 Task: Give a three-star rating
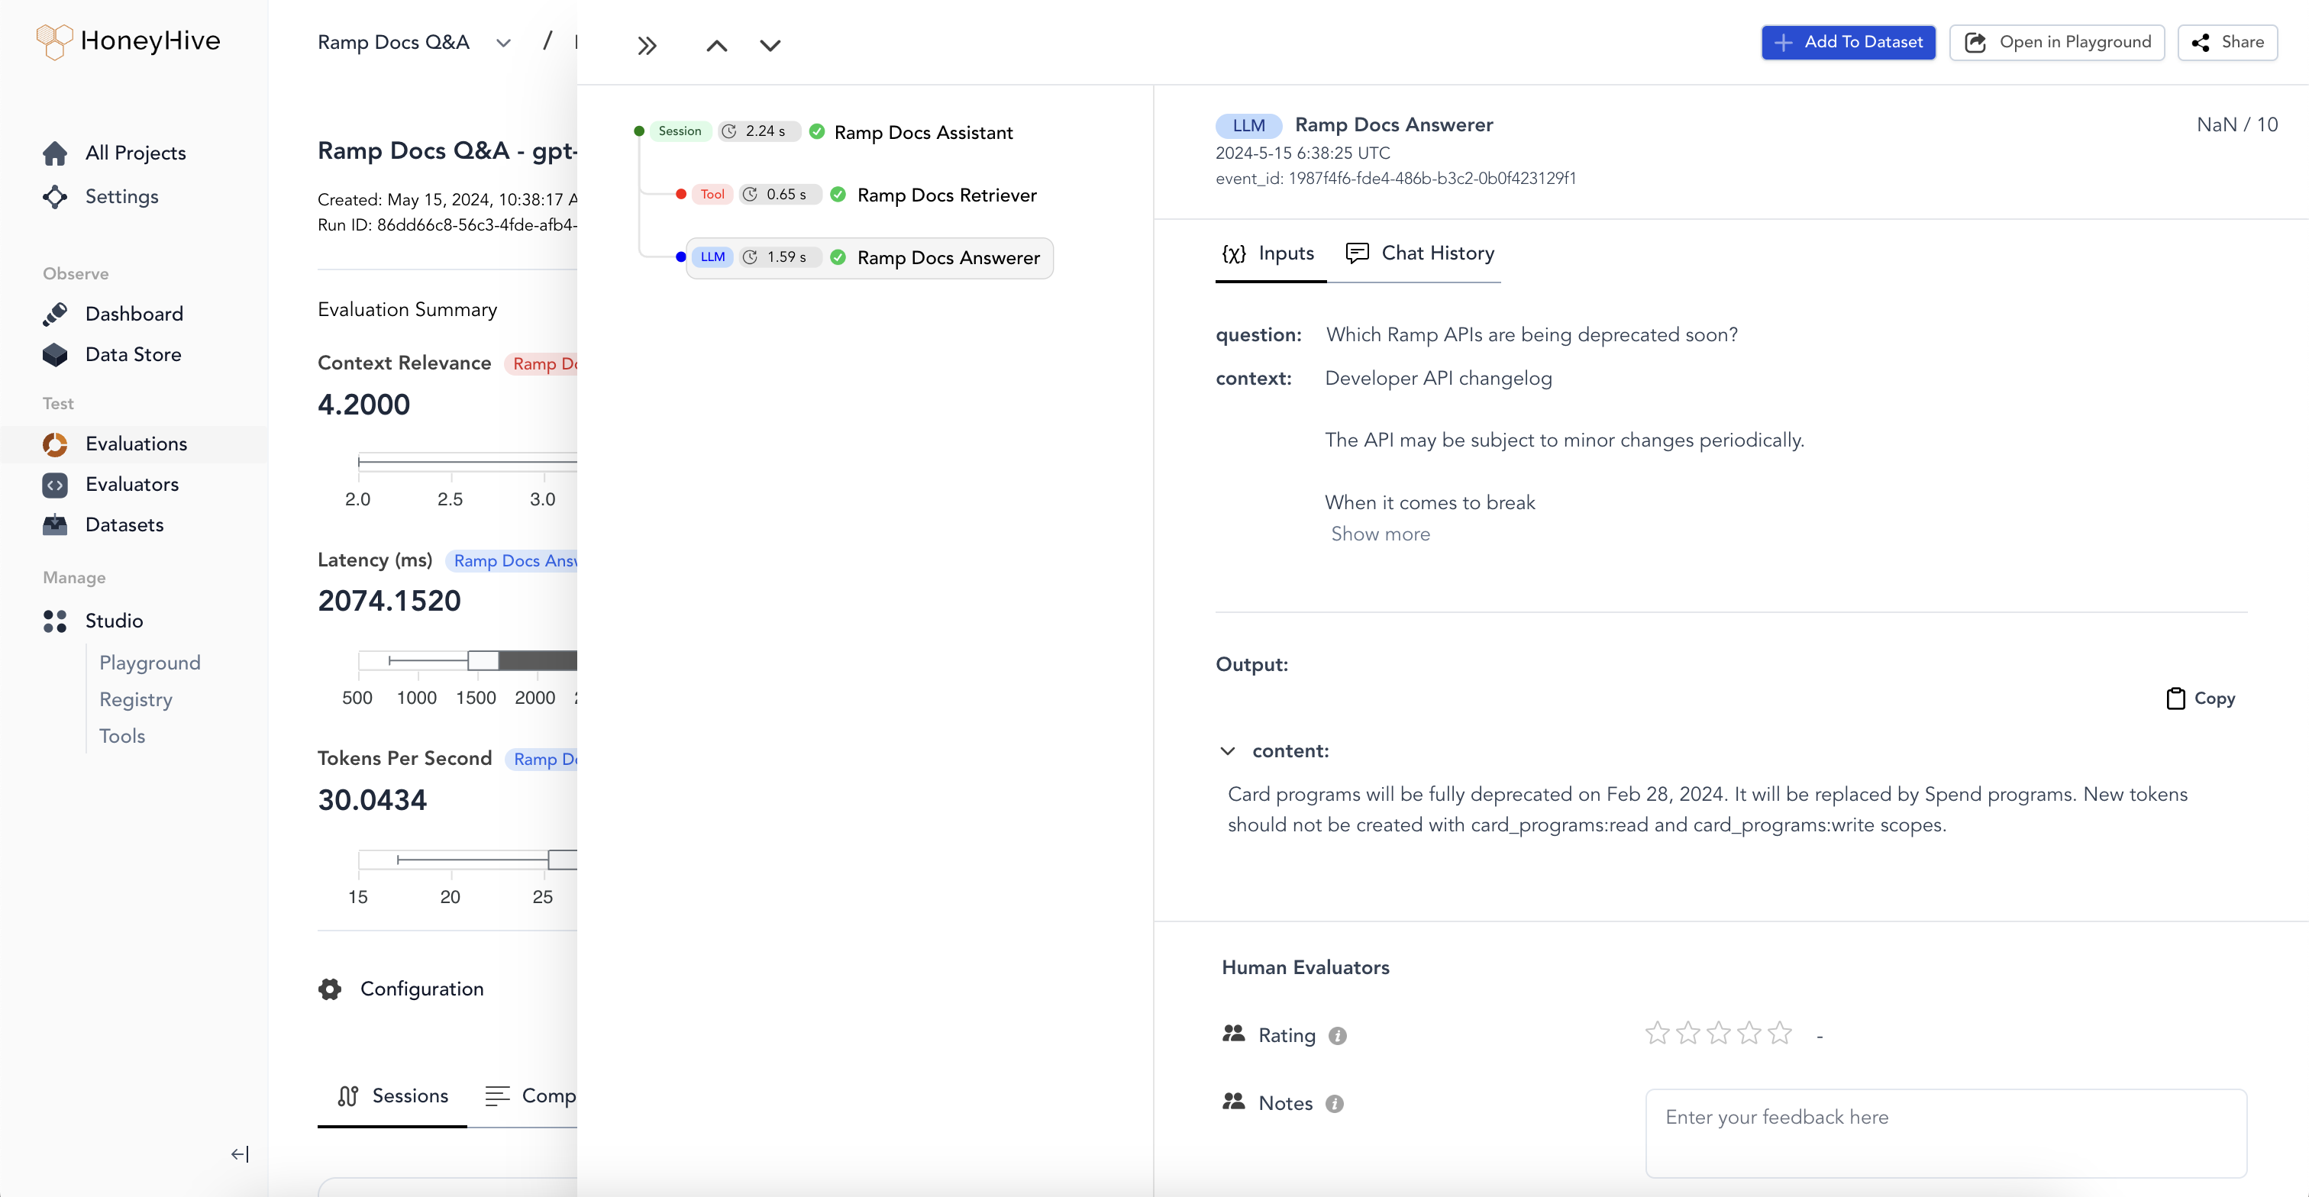pos(1718,1034)
